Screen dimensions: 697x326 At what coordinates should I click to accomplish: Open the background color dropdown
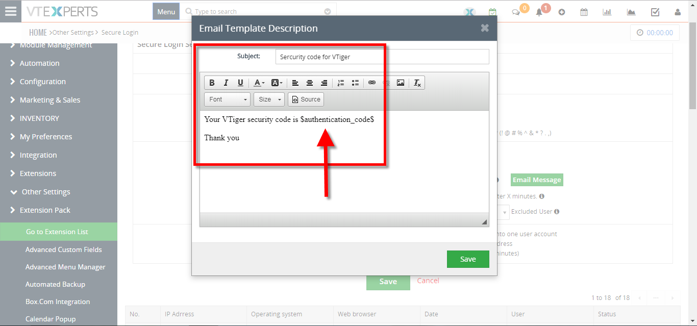point(277,83)
